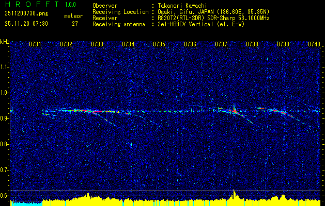Click the 0733 time marker

(97, 44)
